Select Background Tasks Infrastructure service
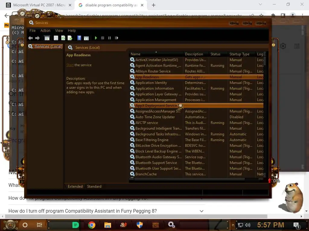The width and height of the screenshot is (309, 231). pyautogui.click(x=196, y=134)
